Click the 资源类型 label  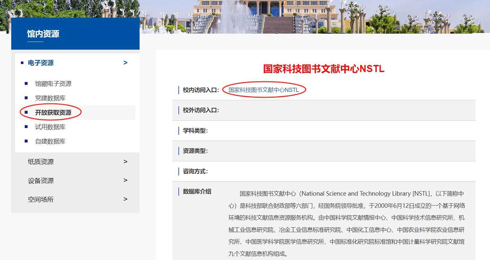tap(195, 151)
